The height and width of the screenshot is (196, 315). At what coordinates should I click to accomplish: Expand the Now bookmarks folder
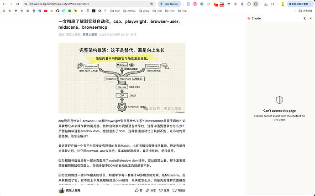point(170,11)
